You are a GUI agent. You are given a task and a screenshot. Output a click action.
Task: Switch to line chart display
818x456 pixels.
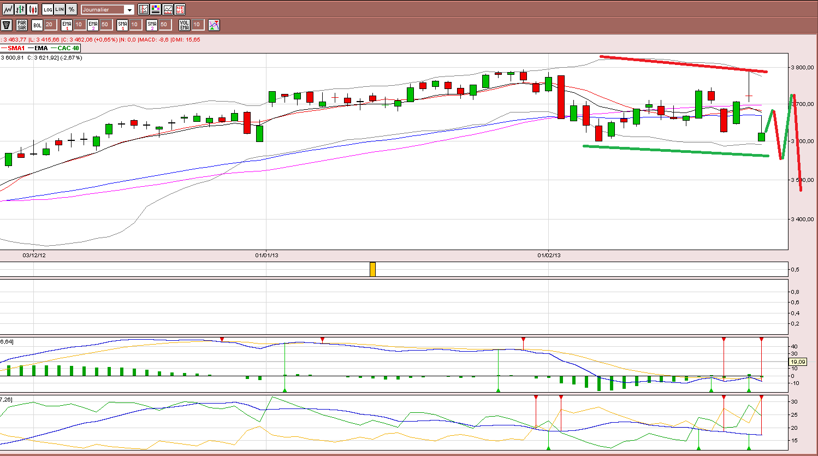(8, 9)
